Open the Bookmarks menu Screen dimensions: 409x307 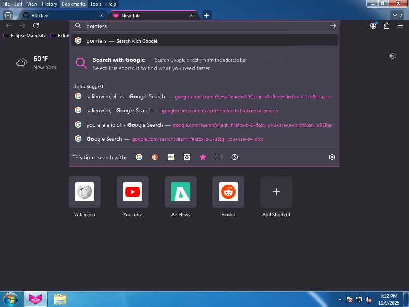[x=73, y=4]
